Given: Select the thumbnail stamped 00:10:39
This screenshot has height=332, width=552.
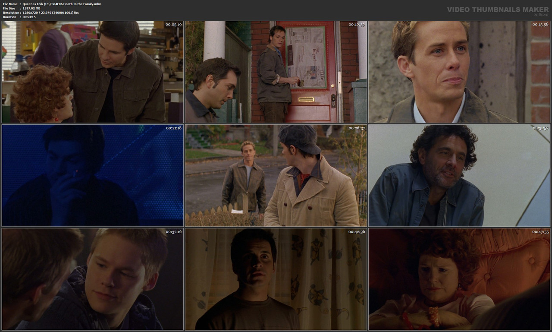Looking at the screenshot, I should tap(276, 72).
